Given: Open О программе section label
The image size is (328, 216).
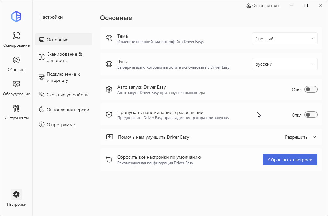Looking at the screenshot, I should point(61,125).
